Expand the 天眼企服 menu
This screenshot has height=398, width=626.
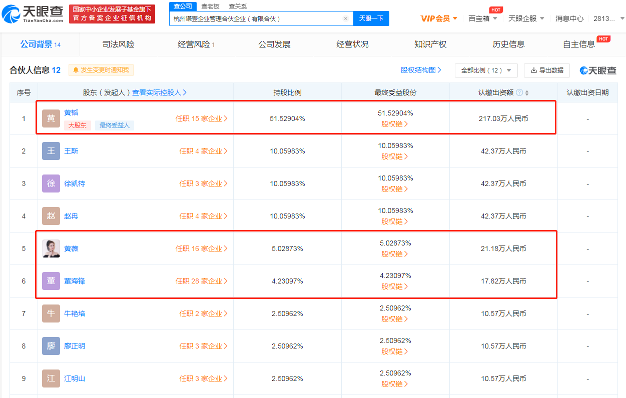526,18
